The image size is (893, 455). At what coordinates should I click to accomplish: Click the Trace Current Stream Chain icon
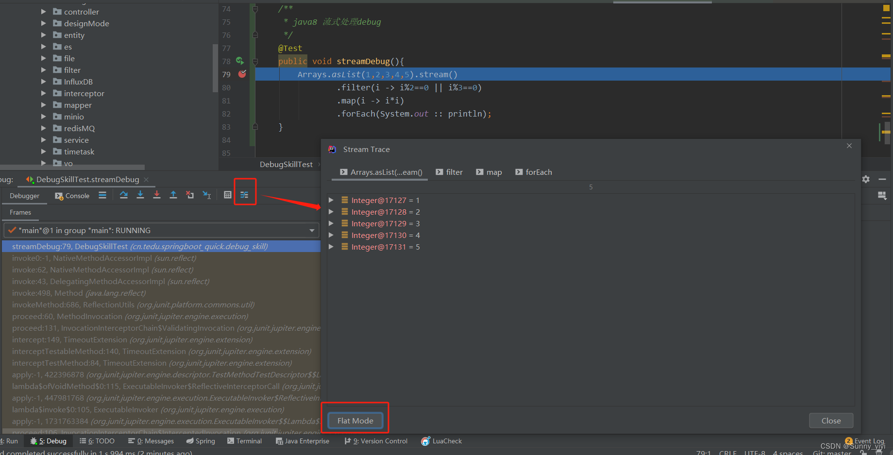click(244, 195)
